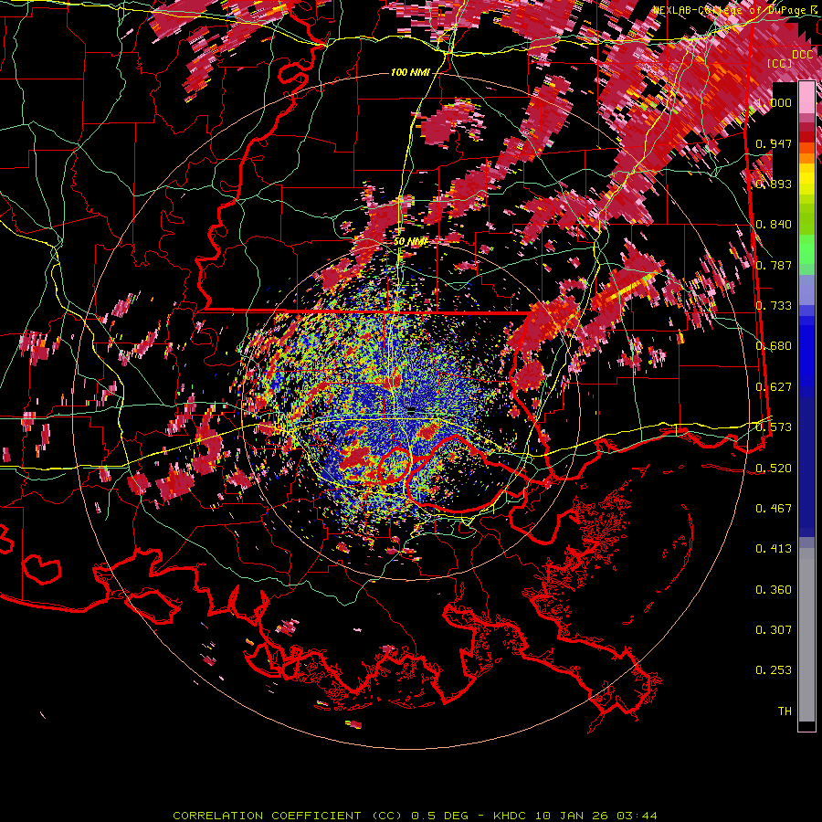This screenshot has width=822, height=822.
Task: Click the TH label under the legend
Action: pos(785,711)
